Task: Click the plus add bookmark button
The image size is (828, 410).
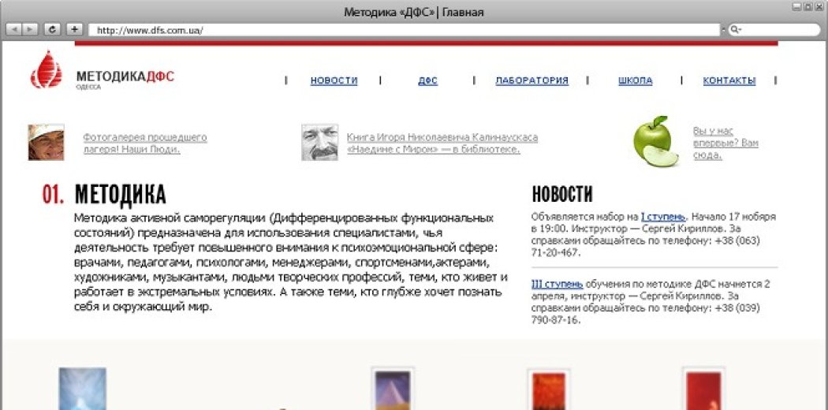Action: pos(74,29)
